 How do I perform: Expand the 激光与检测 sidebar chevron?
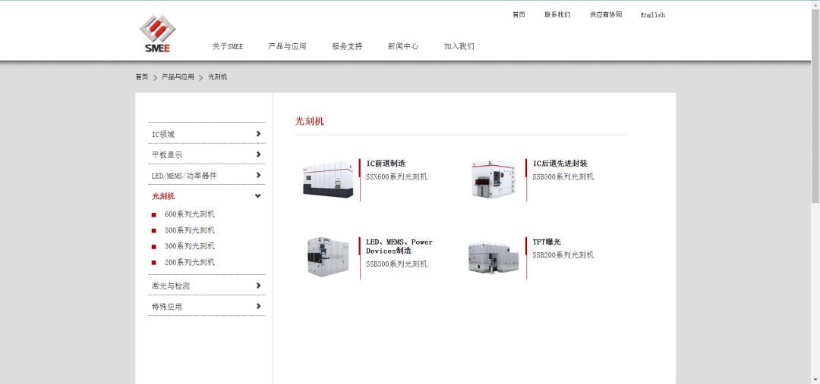(258, 286)
